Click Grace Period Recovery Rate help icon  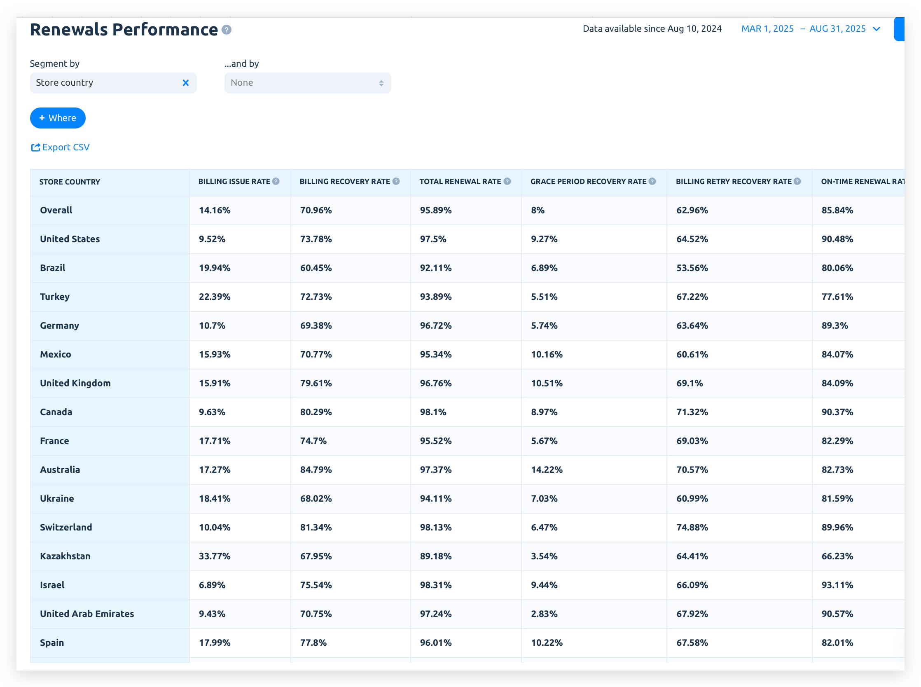(652, 181)
